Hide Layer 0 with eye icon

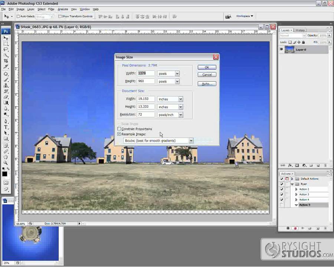281,49
